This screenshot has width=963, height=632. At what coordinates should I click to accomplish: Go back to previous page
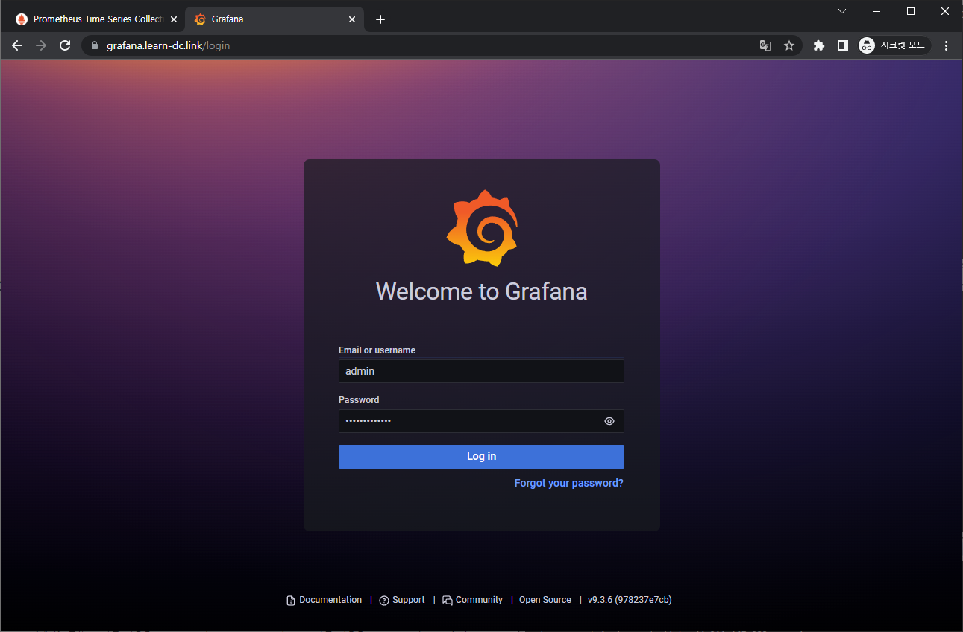coord(17,45)
